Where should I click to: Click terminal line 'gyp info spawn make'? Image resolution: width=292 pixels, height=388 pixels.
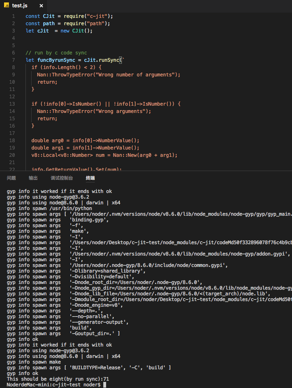(34, 362)
